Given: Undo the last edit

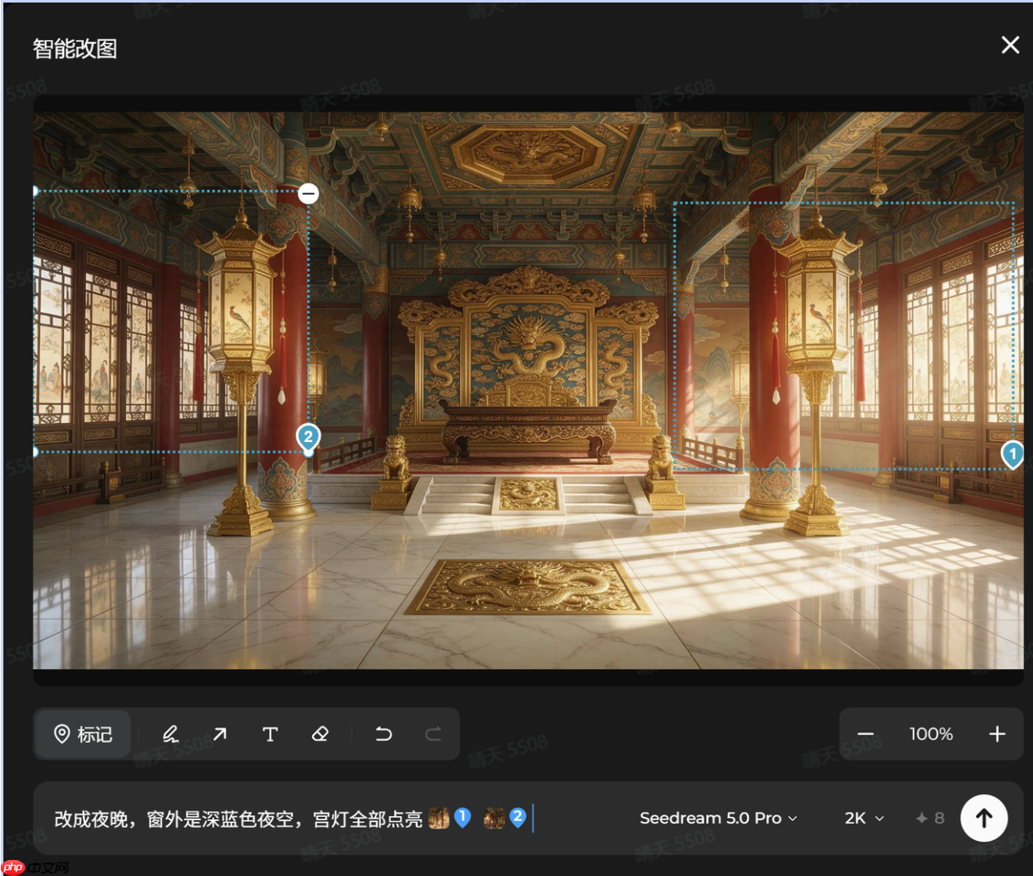Looking at the screenshot, I should 383,734.
